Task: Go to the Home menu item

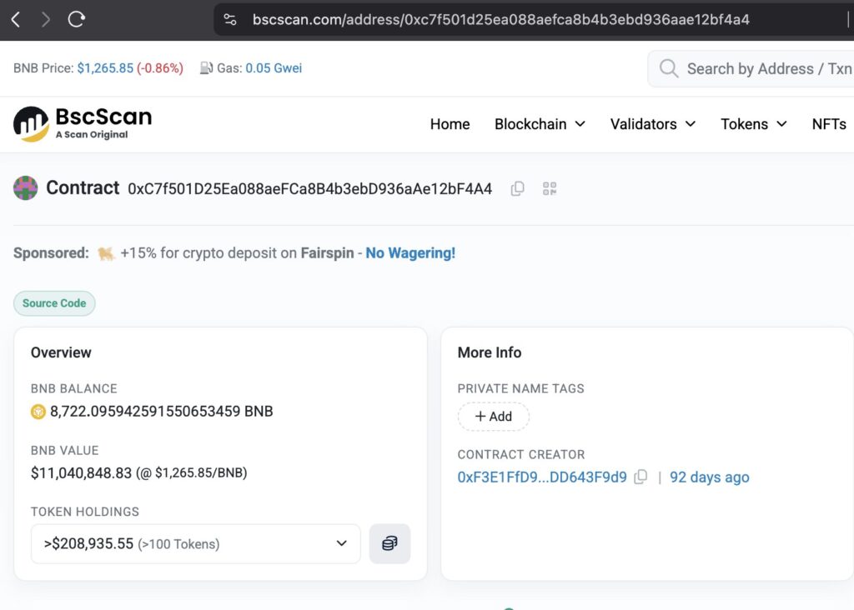Action: (x=450, y=124)
